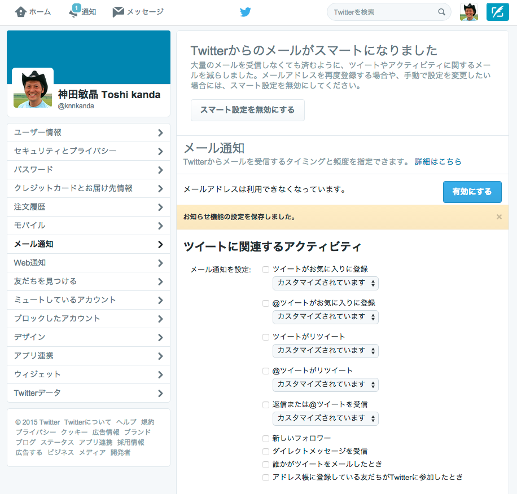
Task: Click the 有効にする button
Action: tap(472, 192)
